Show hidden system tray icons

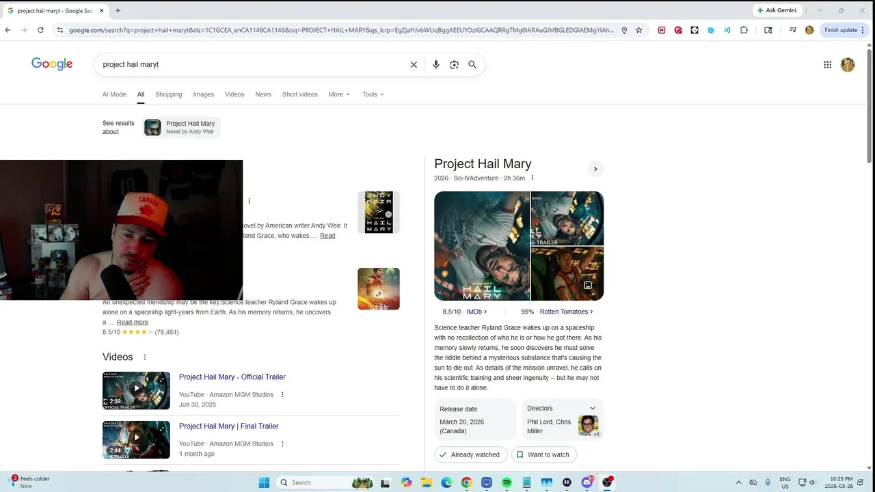tap(738, 482)
